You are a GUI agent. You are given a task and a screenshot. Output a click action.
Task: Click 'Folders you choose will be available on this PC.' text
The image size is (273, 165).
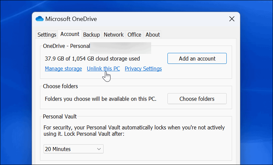101,99
